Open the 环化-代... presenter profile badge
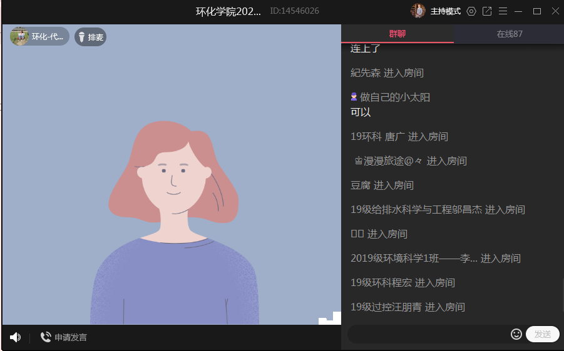This screenshot has width=564, height=351. pyautogui.click(x=39, y=37)
